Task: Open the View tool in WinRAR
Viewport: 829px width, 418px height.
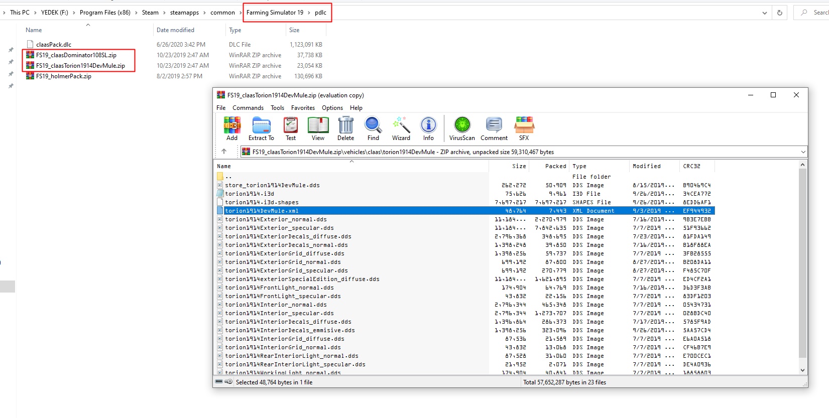Action: coord(318,128)
